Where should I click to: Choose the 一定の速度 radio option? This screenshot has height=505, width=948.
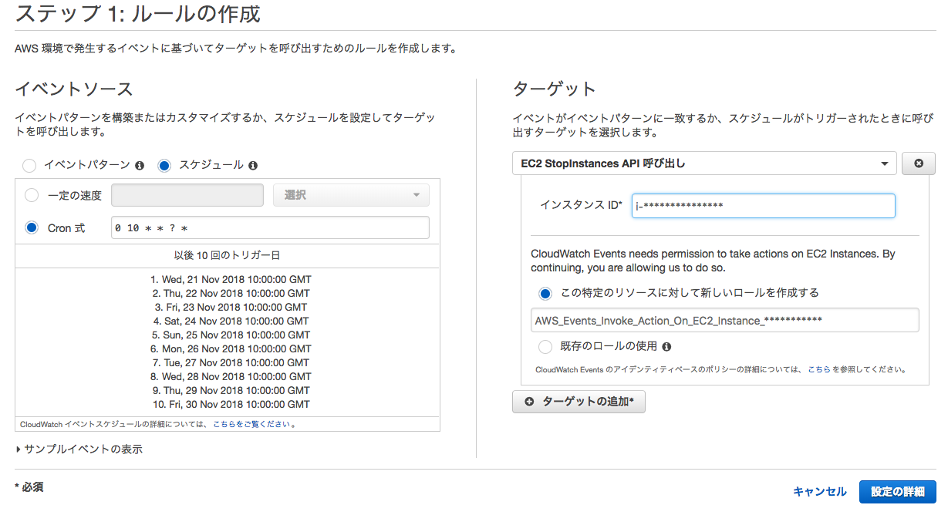32,195
